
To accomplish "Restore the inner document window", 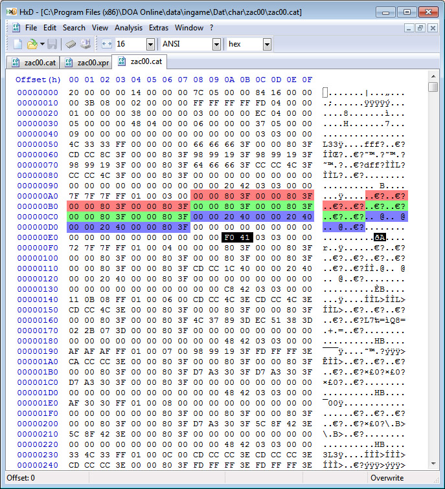I will coord(420,28).
